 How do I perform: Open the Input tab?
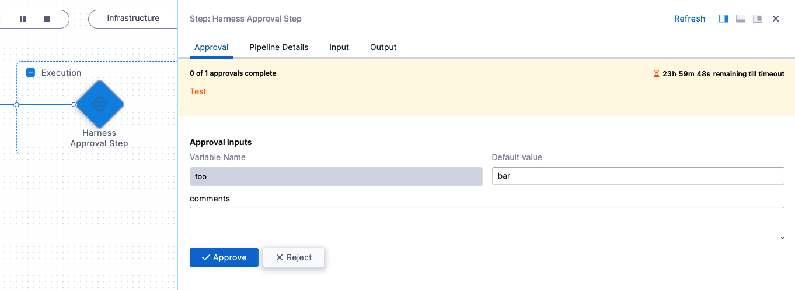[x=339, y=47]
